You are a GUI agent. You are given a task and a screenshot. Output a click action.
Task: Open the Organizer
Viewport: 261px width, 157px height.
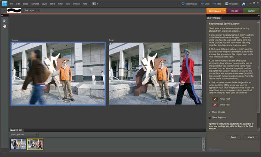click(x=231, y=4)
